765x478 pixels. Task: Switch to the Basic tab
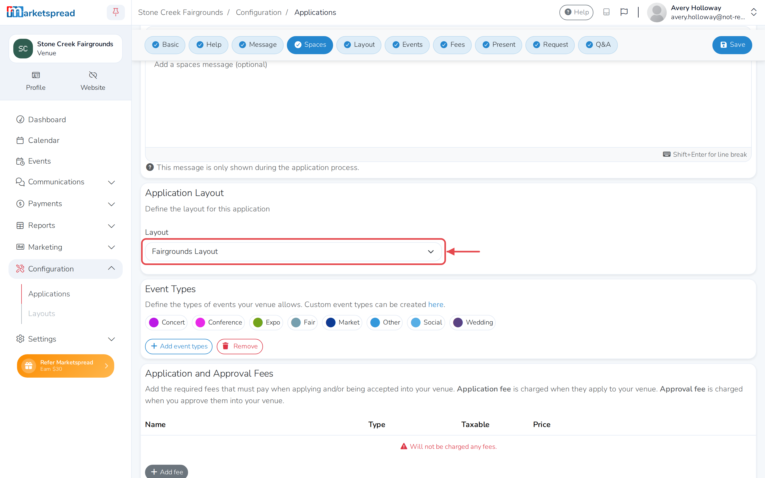165,45
